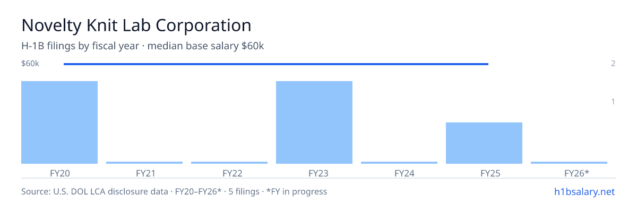Select the FY25 axis label
Screen dimensions: 637x212
[484, 173]
